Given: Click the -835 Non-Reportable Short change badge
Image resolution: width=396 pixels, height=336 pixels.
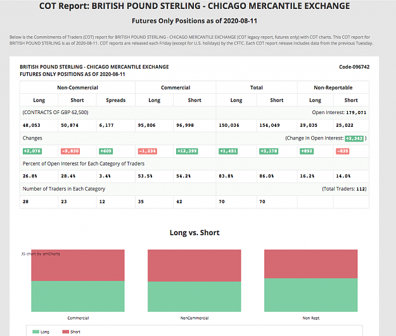Looking at the screenshot, I should point(342,151).
